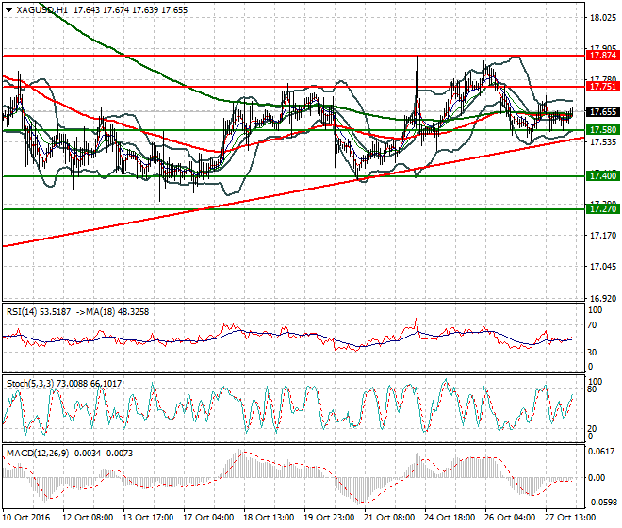This screenshot has height=528, width=622.
Task: Open the chart menu triangle beside XAGUSD
Action: (x=9, y=10)
